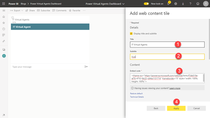Open the notifications bell icon

coord(168,4)
